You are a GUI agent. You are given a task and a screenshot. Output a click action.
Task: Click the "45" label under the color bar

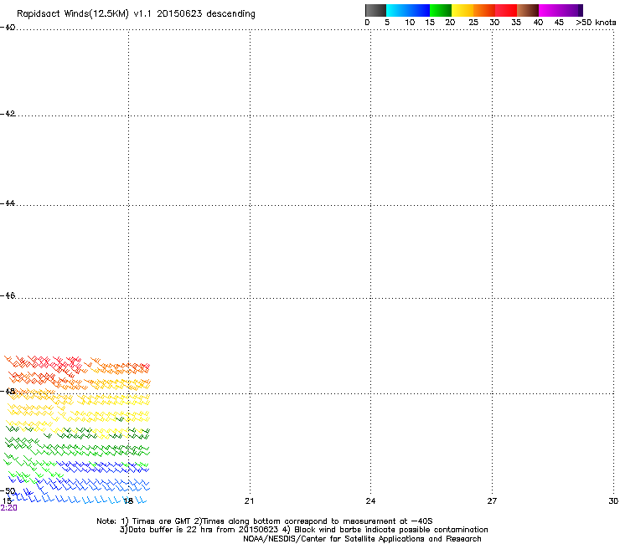tap(559, 23)
